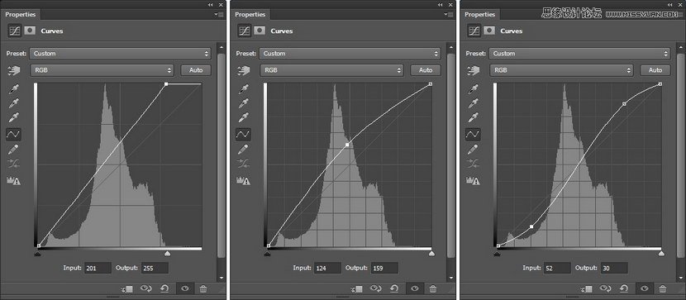Select Properties tab in Input 201 panel
Screen dimensions: 686x300
tap(20, 14)
